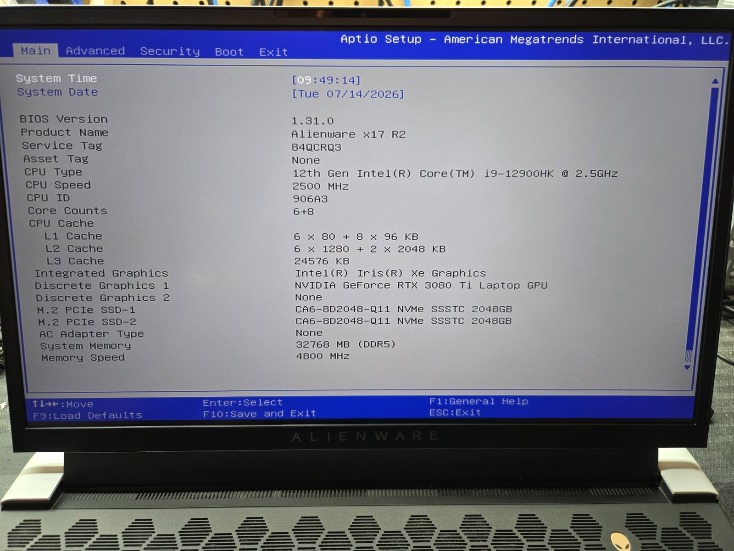
Task: Click the F1:General Help hint
Action: point(478,401)
